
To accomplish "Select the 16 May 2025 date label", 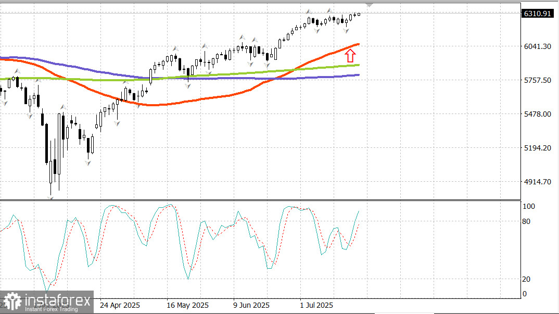I will [x=187, y=306].
